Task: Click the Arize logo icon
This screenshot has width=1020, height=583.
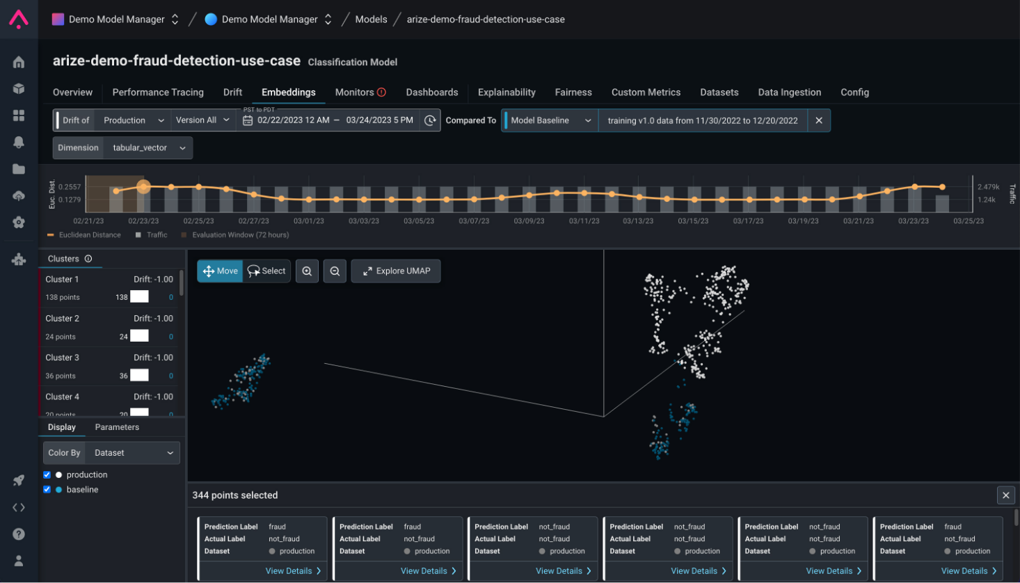Action: (19, 19)
